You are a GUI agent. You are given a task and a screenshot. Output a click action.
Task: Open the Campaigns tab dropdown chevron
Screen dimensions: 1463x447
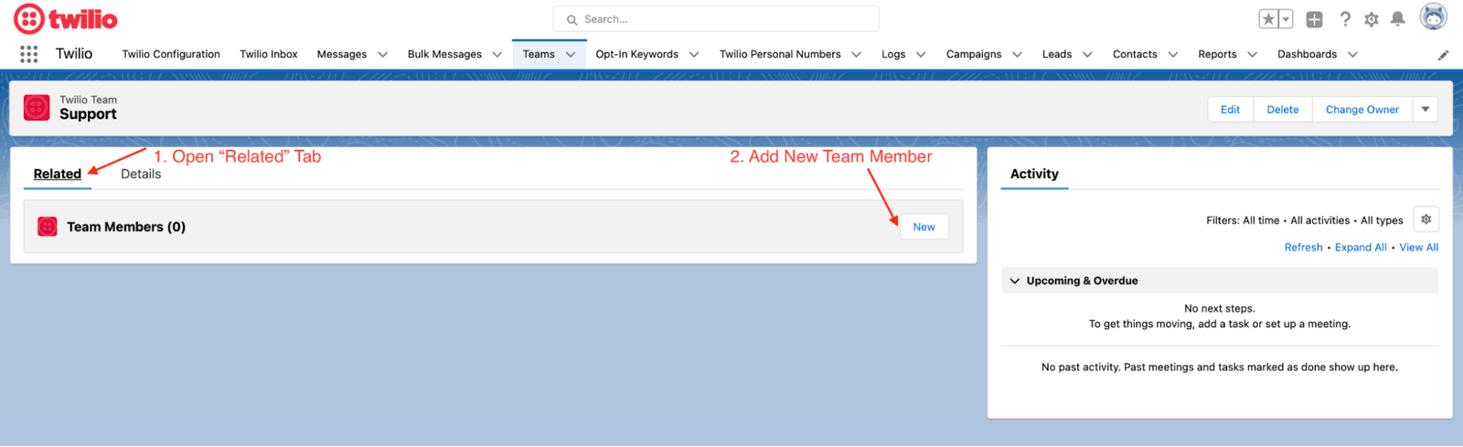tap(1017, 55)
